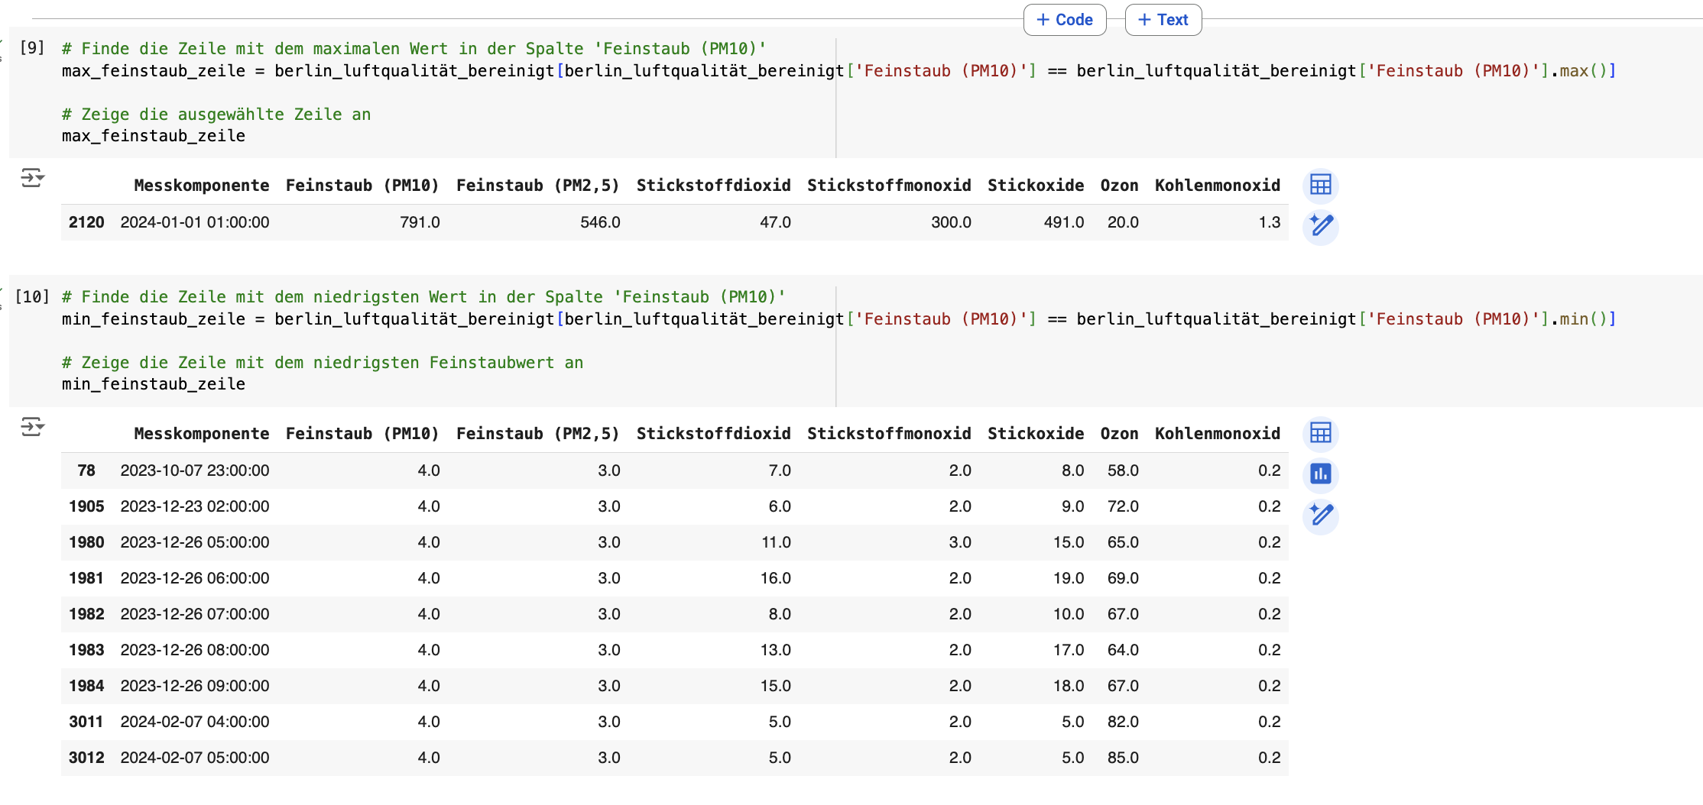The height and width of the screenshot is (805, 1703).
Task: Click the 791.0 Feinstaub value in row 2120
Action: click(420, 222)
